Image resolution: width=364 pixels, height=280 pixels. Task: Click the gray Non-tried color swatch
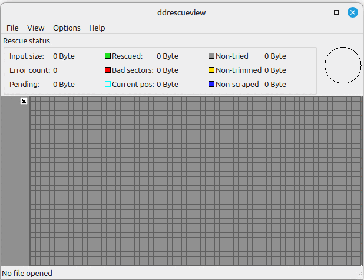click(x=211, y=56)
